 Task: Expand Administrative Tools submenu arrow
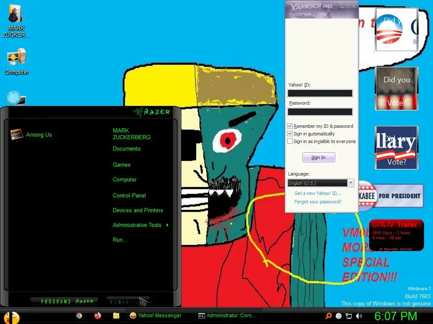(167, 225)
